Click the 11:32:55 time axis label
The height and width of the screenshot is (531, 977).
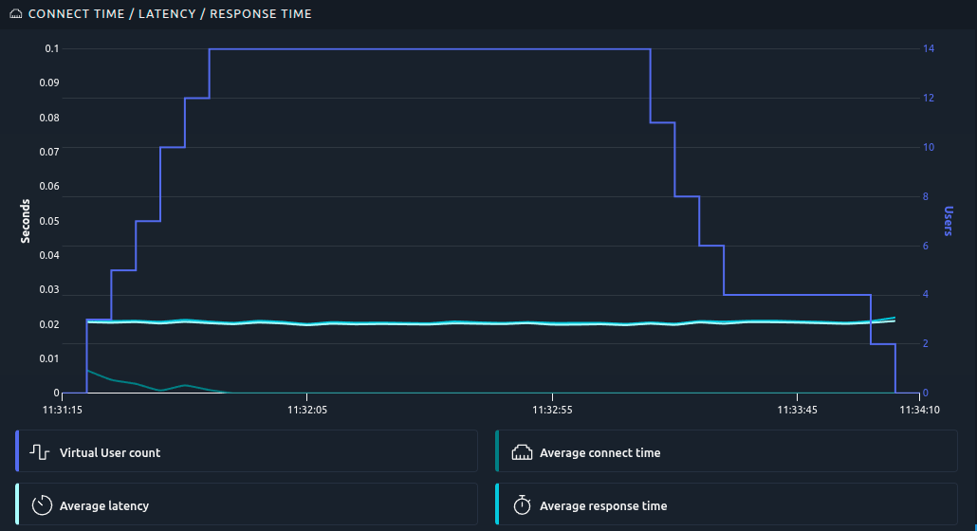[x=552, y=410]
